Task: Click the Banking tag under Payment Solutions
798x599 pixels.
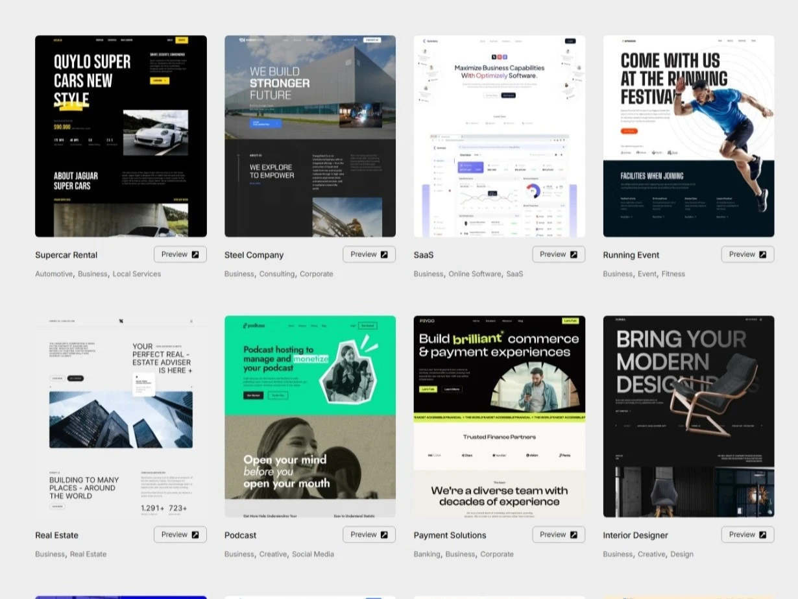Action: click(427, 554)
